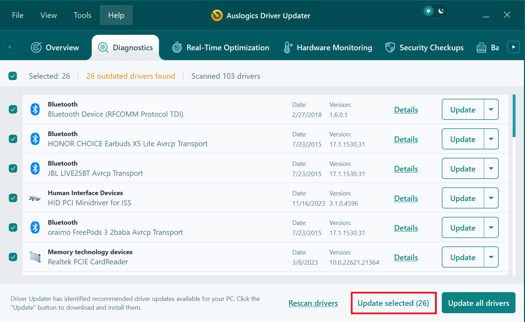Expand Update dropdown for oraimo FreePods
This screenshot has height=322, width=525.
(x=491, y=227)
